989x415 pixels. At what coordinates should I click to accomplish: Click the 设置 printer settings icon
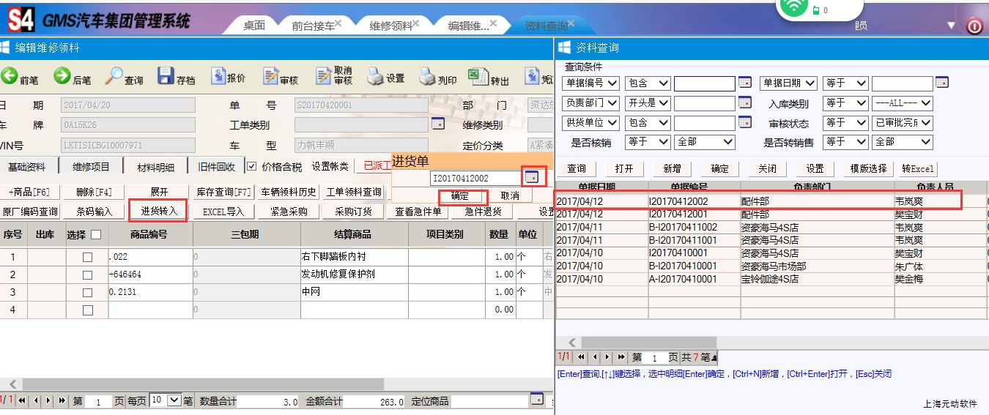pyautogui.click(x=376, y=76)
